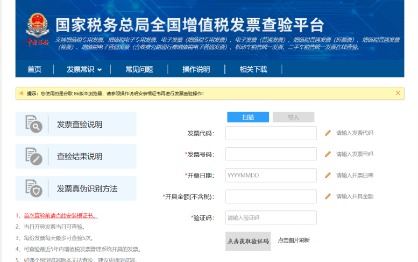This screenshot has height=262, width=418.
Task: Click the text 请输入开具金额 hint
Action: coord(355,196)
